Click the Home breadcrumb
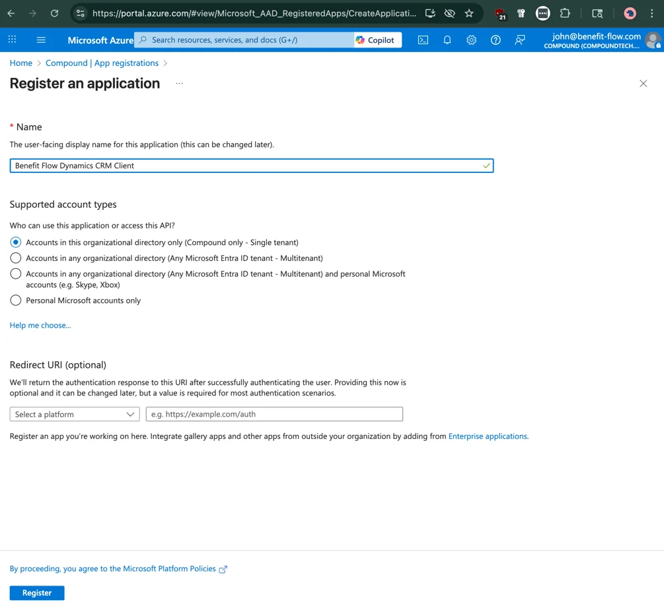This screenshot has height=610, width=664. [x=20, y=63]
